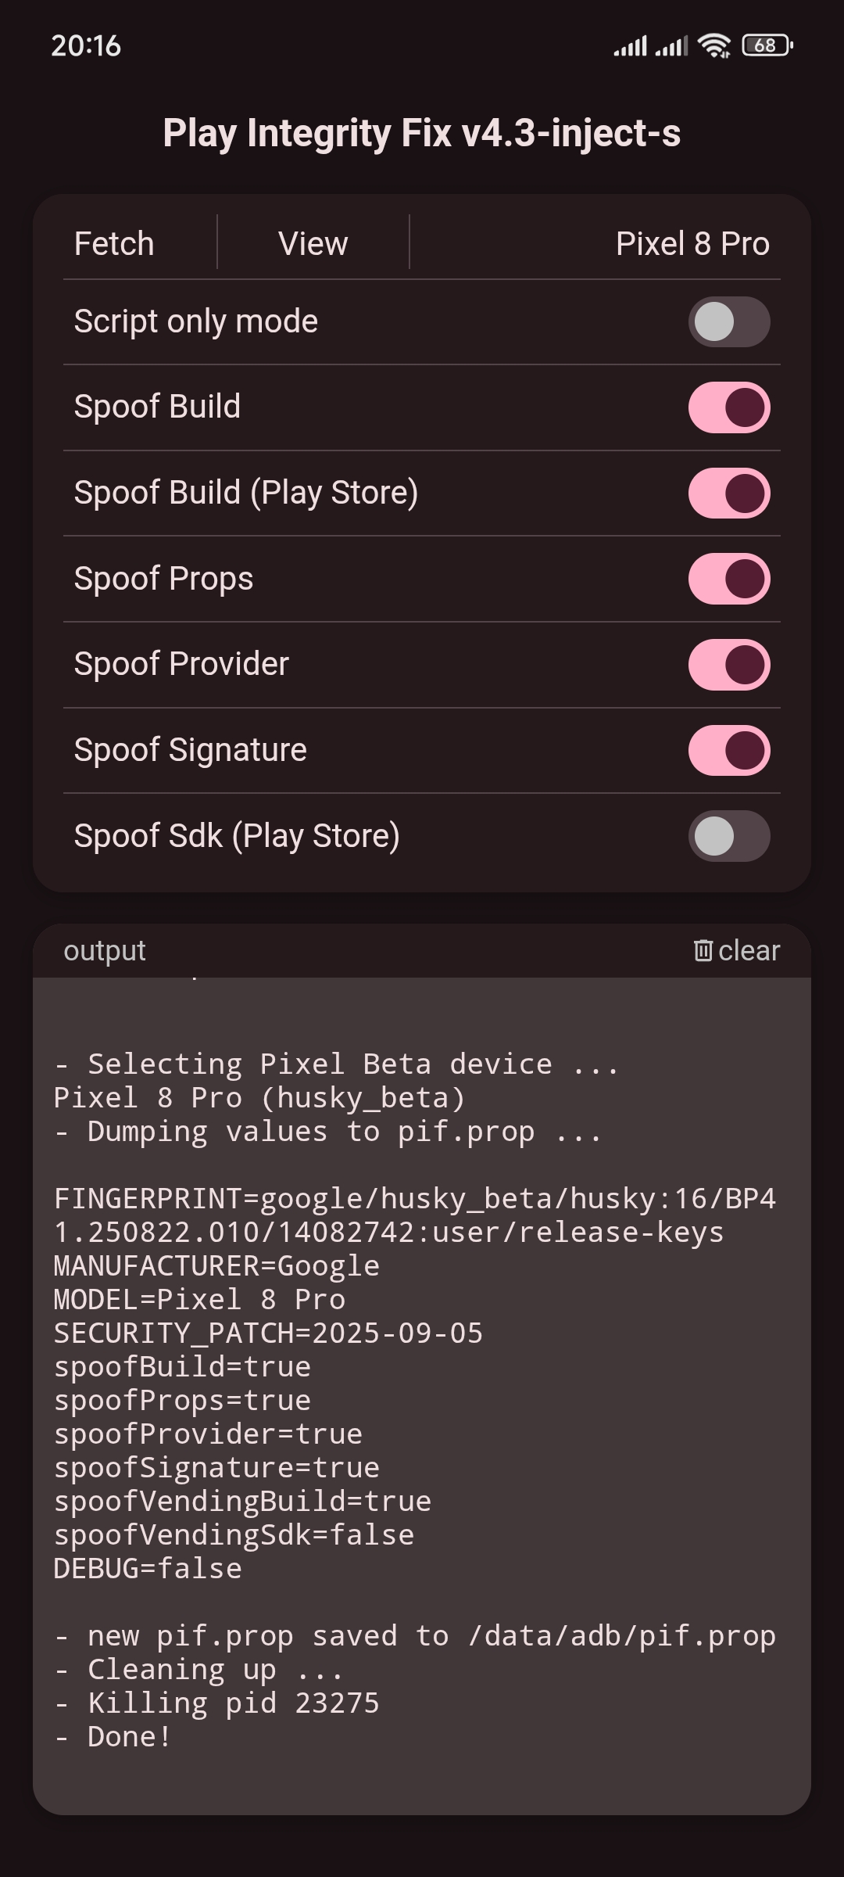The width and height of the screenshot is (844, 1877).
Task: Tap the second cellular signal icon
Action: pos(671,47)
